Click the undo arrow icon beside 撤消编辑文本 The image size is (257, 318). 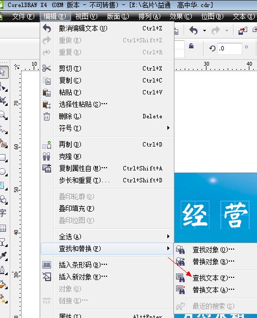pos(47,28)
